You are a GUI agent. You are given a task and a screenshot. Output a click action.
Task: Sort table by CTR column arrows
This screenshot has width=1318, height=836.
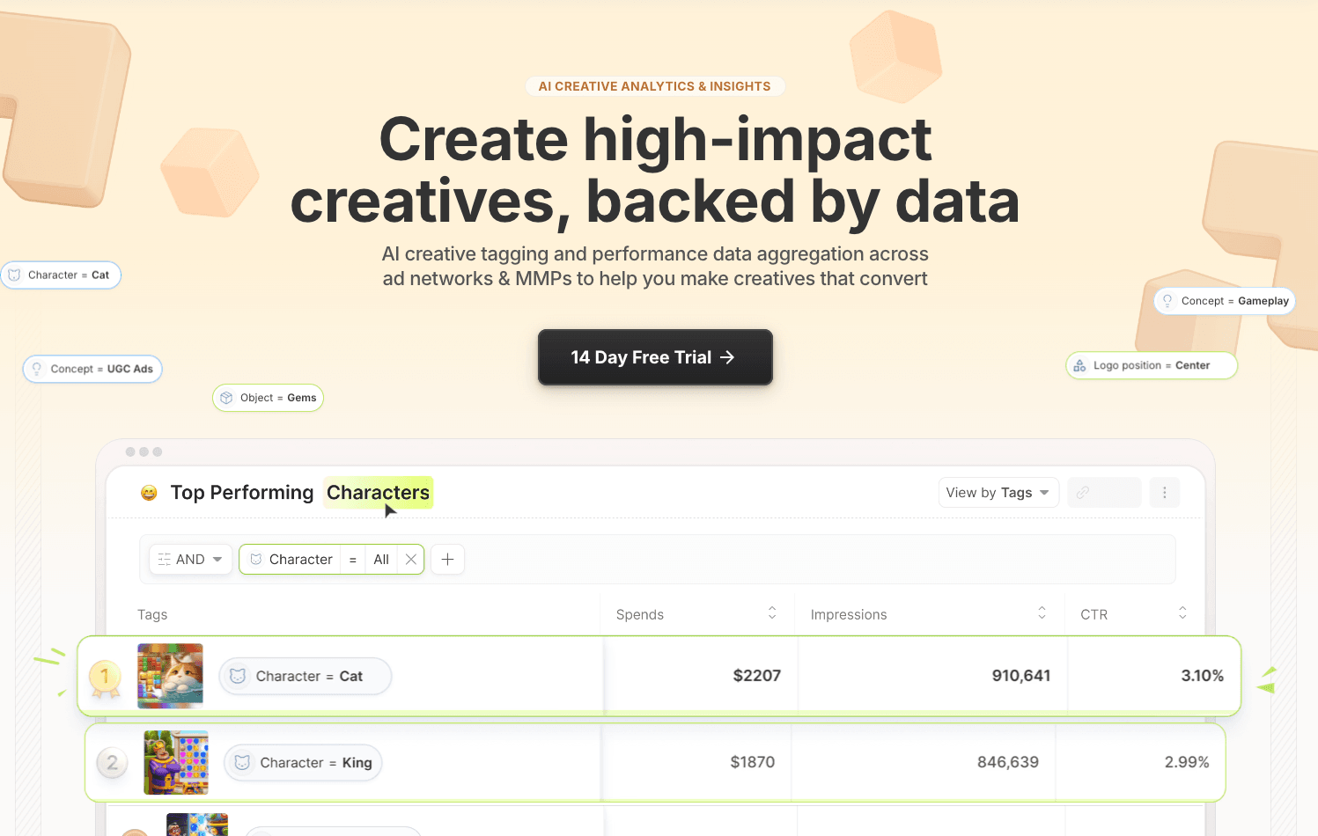(x=1182, y=613)
